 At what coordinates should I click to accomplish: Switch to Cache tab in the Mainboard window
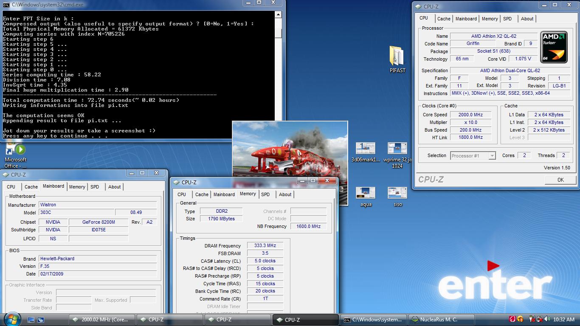click(31, 187)
